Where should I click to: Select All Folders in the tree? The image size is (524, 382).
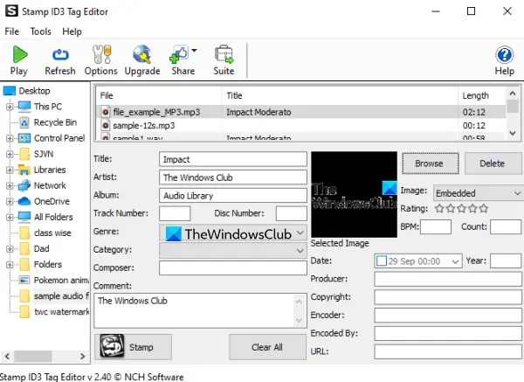pyautogui.click(x=53, y=217)
